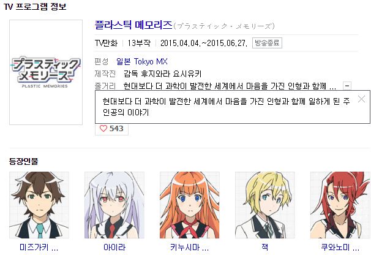
Task: Click the 543 like count button
Action: click(111, 129)
